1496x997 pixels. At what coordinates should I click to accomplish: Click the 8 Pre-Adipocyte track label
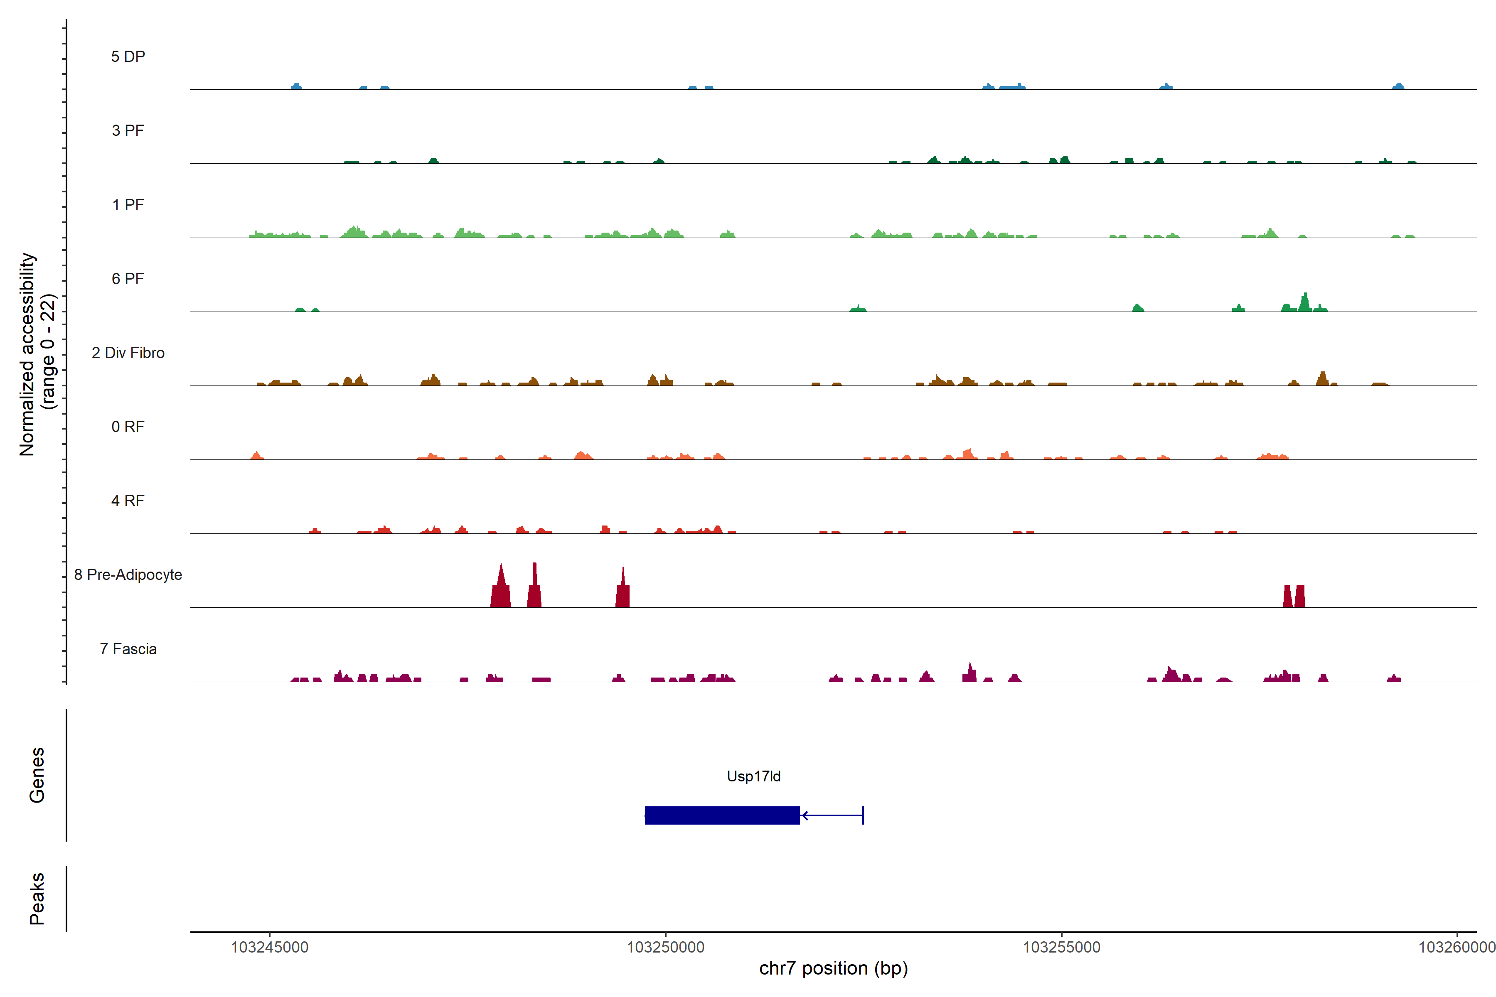(x=128, y=575)
